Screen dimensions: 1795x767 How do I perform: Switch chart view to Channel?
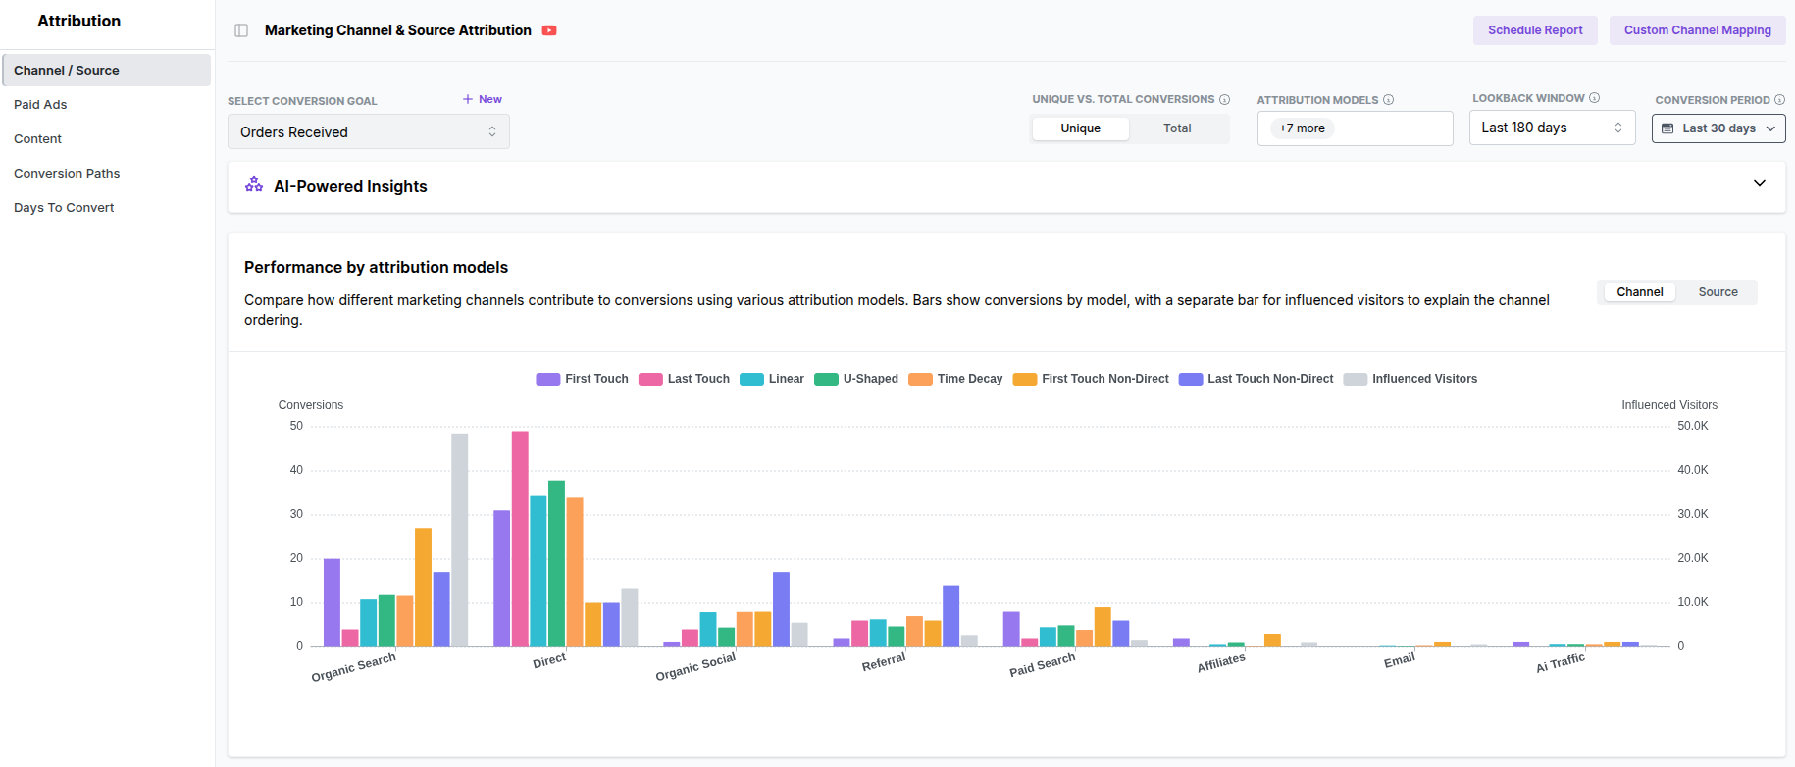coord(1639,292)
